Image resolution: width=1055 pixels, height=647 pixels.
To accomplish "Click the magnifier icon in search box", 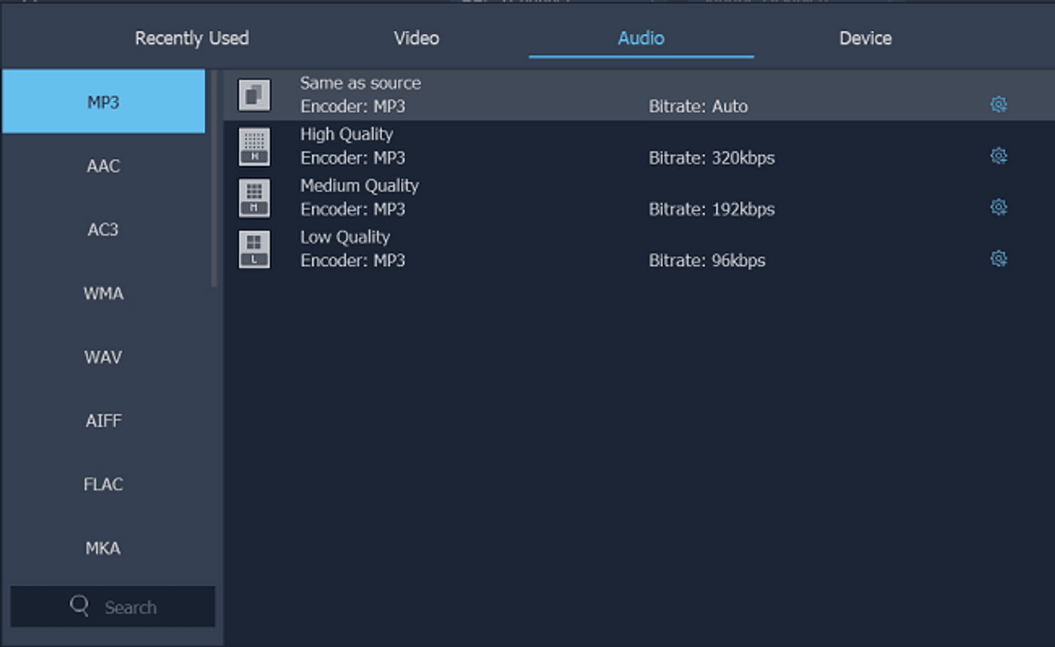I will point(79,606).
